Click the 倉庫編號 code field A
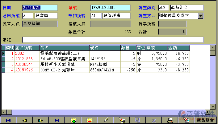The image size is (218, 124). [x=28, y=16]
